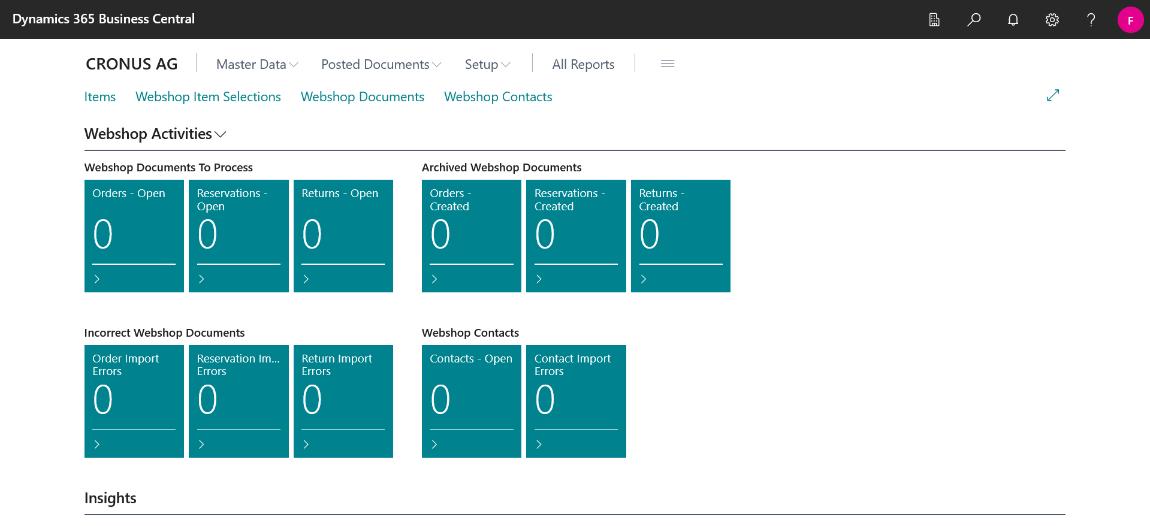This screenshot has width=1150, height=526.
Task: Open Webshop Item Selections
Action: [x=208, y=97]
